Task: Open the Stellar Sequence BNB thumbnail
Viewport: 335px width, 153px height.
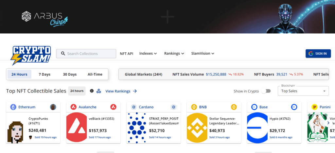Action: [197, 128]
